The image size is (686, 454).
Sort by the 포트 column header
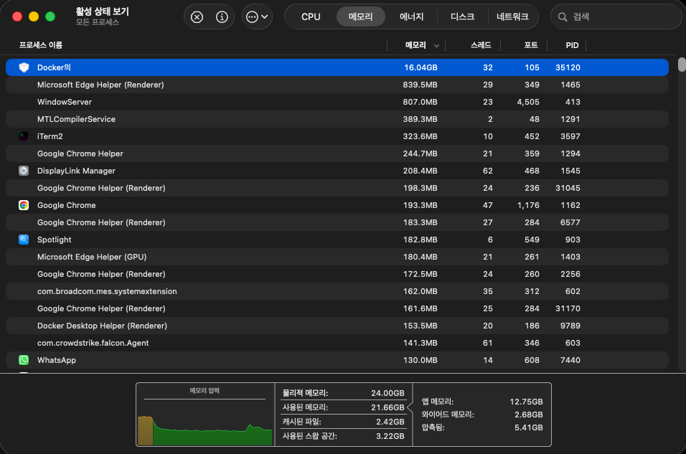point(531,45)
